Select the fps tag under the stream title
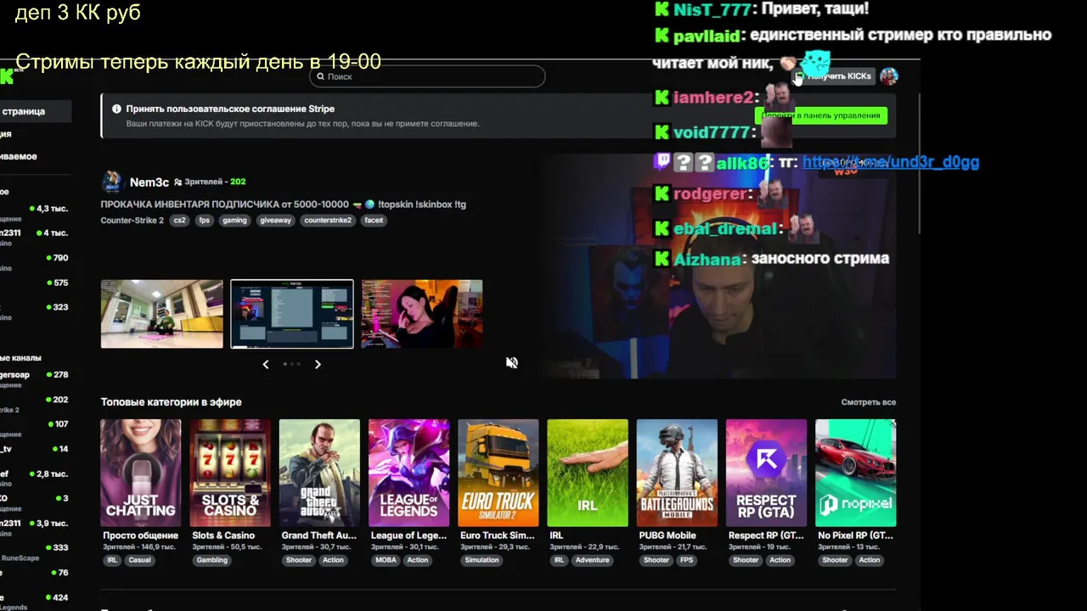This screenshot has width=1087, height=611. (x=204, y=220)
